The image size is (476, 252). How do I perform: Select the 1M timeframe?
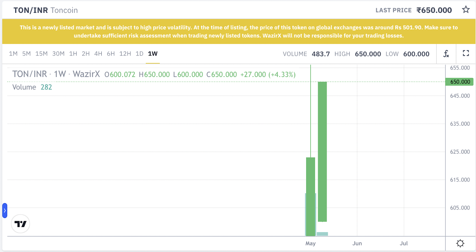pyautogui.click(x=13, y=54)
